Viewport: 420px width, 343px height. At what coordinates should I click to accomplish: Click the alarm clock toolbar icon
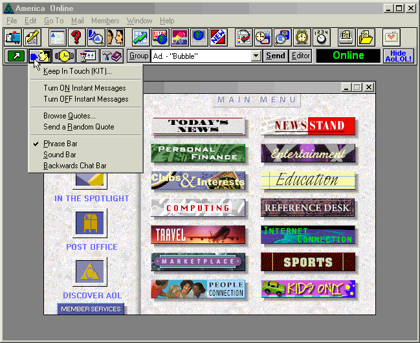(302, 37)
